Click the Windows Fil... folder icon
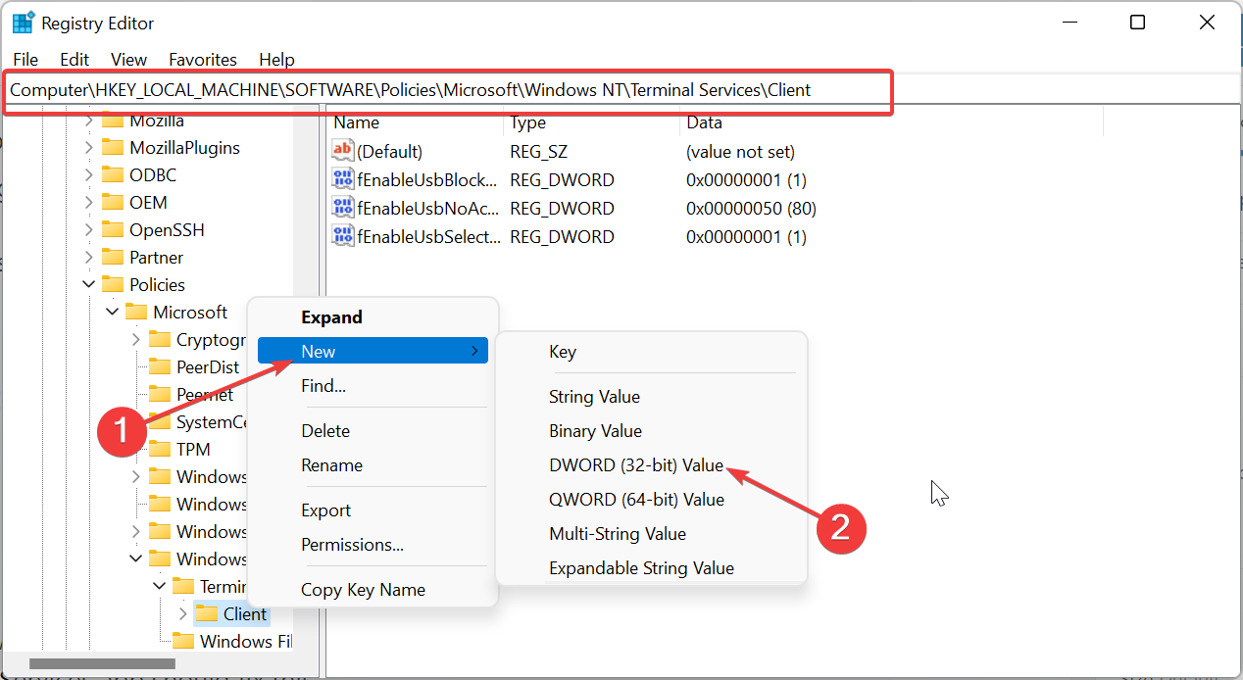 (x=183, y=642)
